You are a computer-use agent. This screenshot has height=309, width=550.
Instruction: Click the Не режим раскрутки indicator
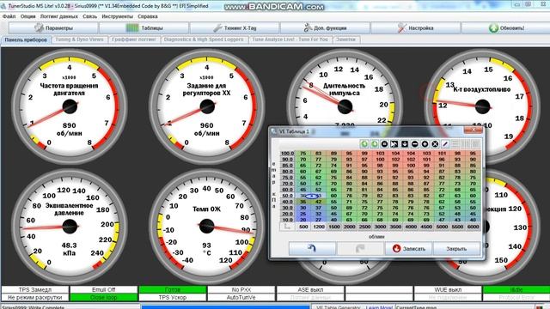click(x=35, y=298)
